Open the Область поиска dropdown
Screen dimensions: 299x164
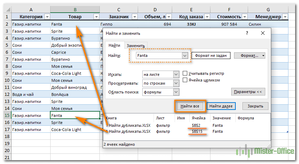pyautogui.click(x=176, y=92)
